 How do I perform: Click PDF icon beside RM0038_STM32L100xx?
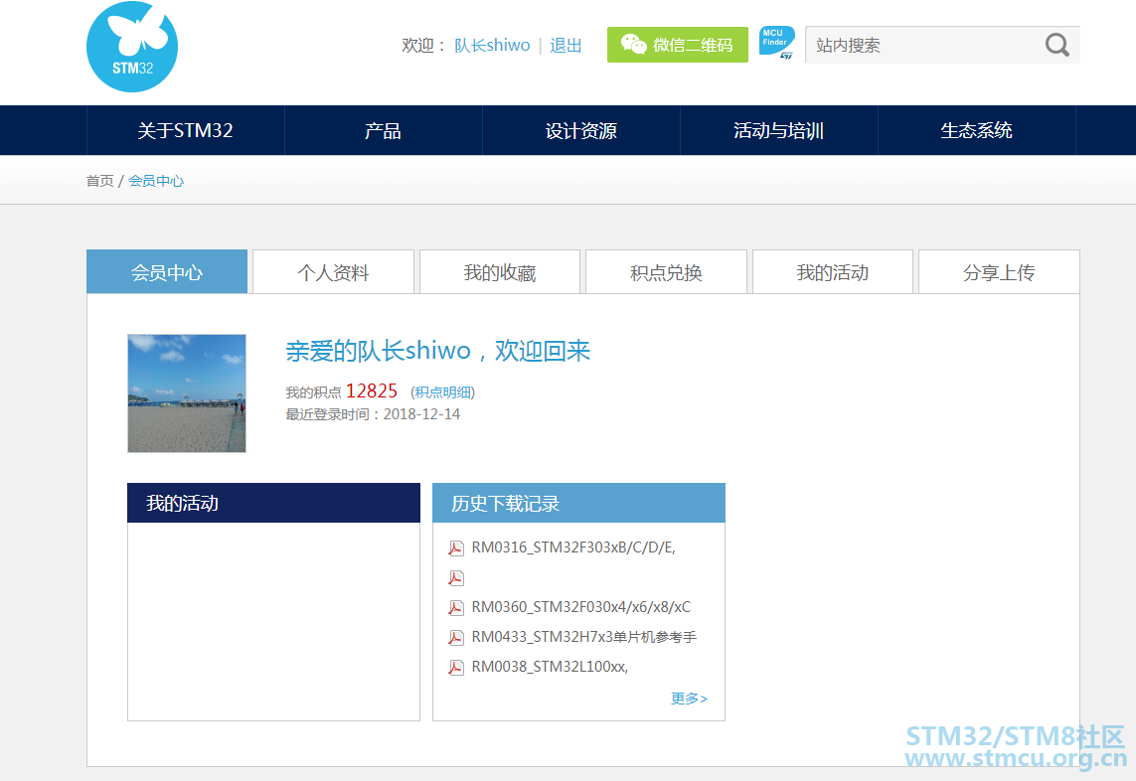456,668
